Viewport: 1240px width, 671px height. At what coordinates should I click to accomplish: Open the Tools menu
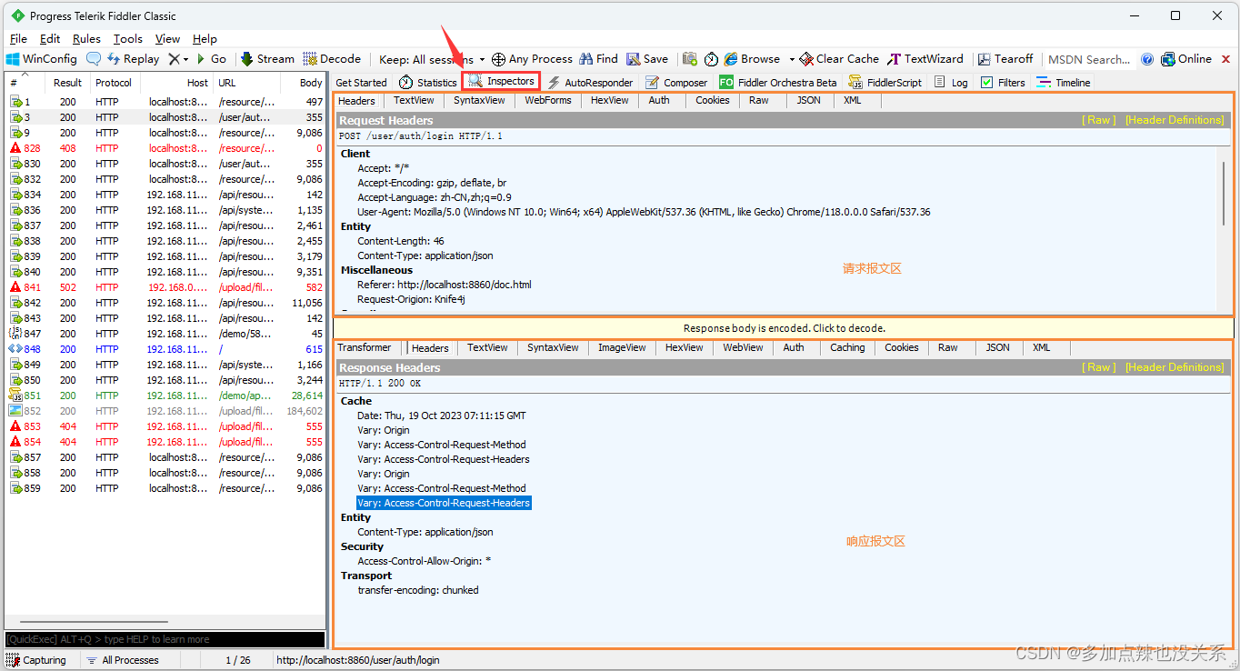pyautogui.click(x=128, y=39)
